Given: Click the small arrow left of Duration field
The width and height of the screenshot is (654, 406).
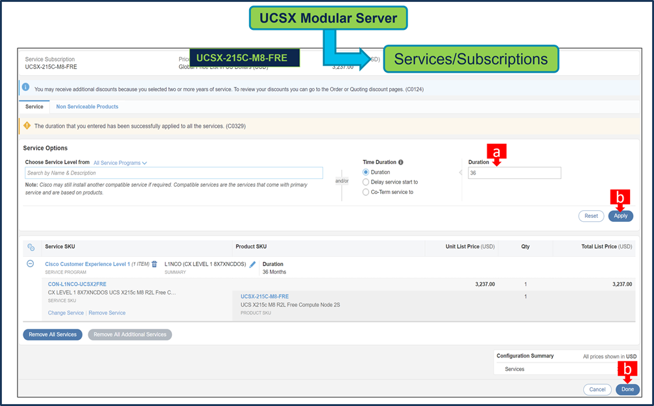Looking at the screenshot, I should (x=461, y=172).
